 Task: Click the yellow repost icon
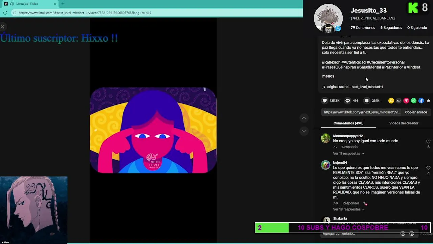click(x=391, y=101)
